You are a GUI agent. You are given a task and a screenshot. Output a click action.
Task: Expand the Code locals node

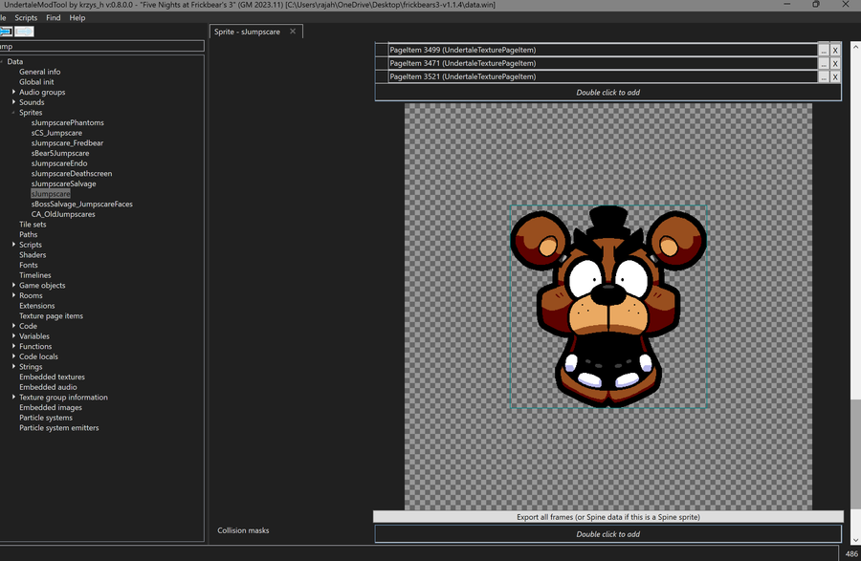coord(13,356)
